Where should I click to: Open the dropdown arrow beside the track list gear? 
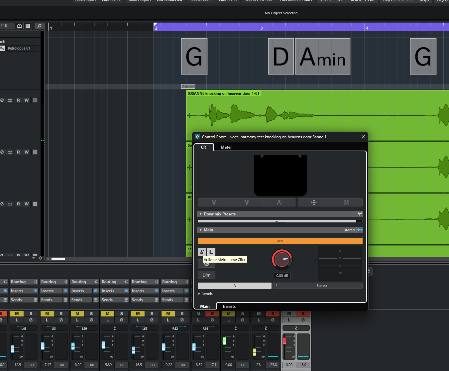click(x=34, y=258)
